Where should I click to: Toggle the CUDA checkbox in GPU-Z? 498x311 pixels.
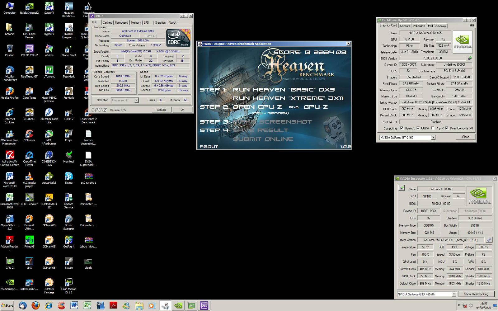418,128
